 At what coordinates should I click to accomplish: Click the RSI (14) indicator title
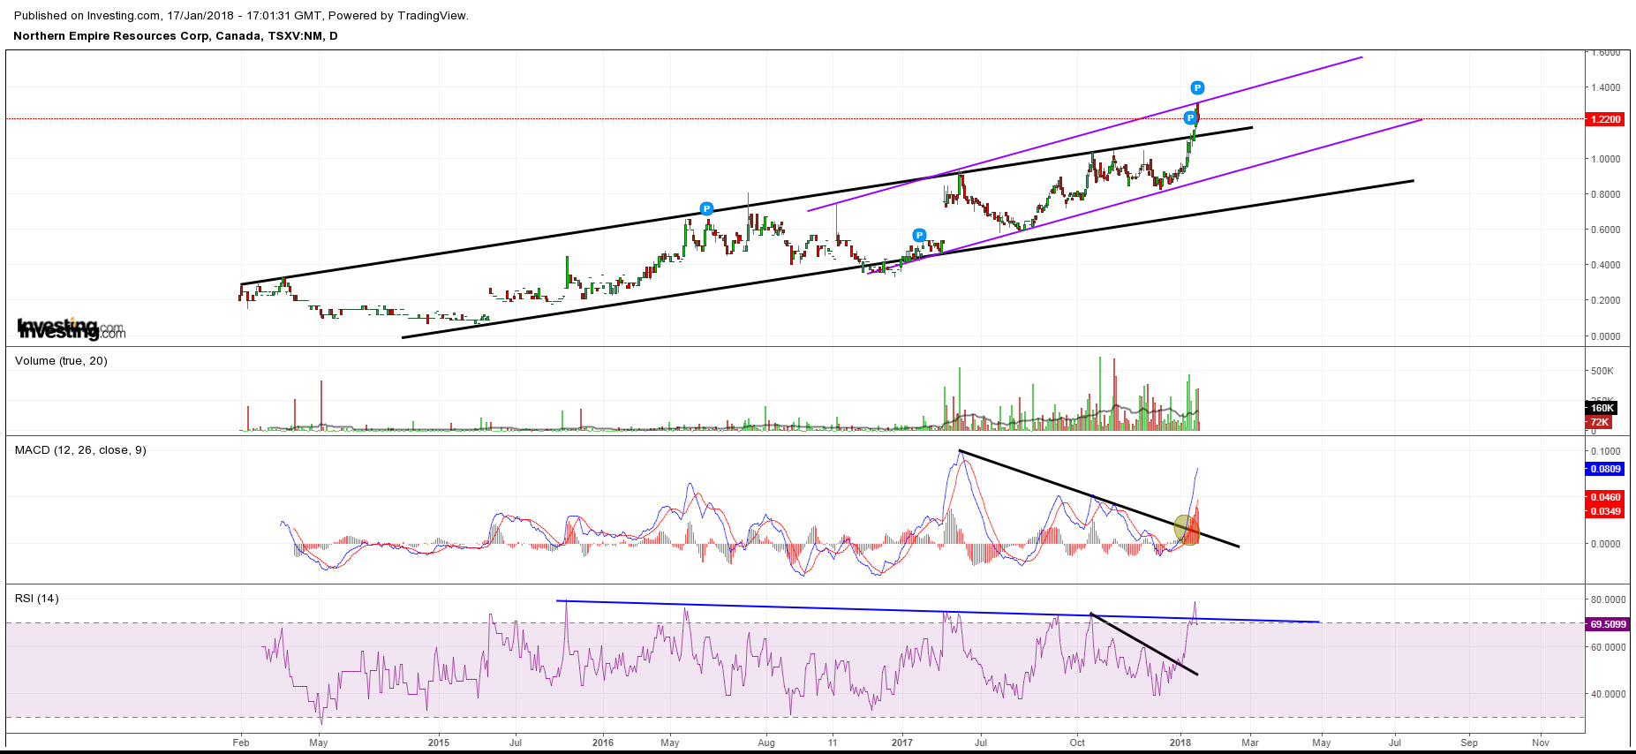(x=37, y=598)
